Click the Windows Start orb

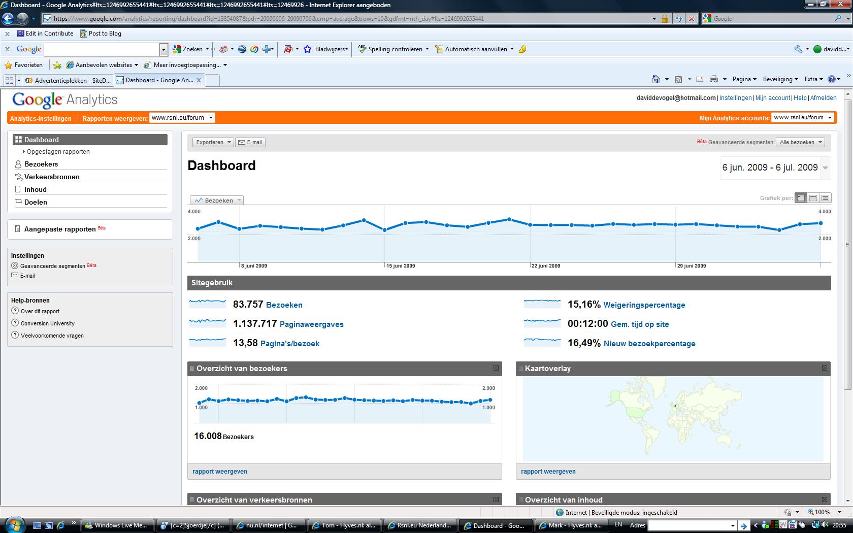click(15, 525)
